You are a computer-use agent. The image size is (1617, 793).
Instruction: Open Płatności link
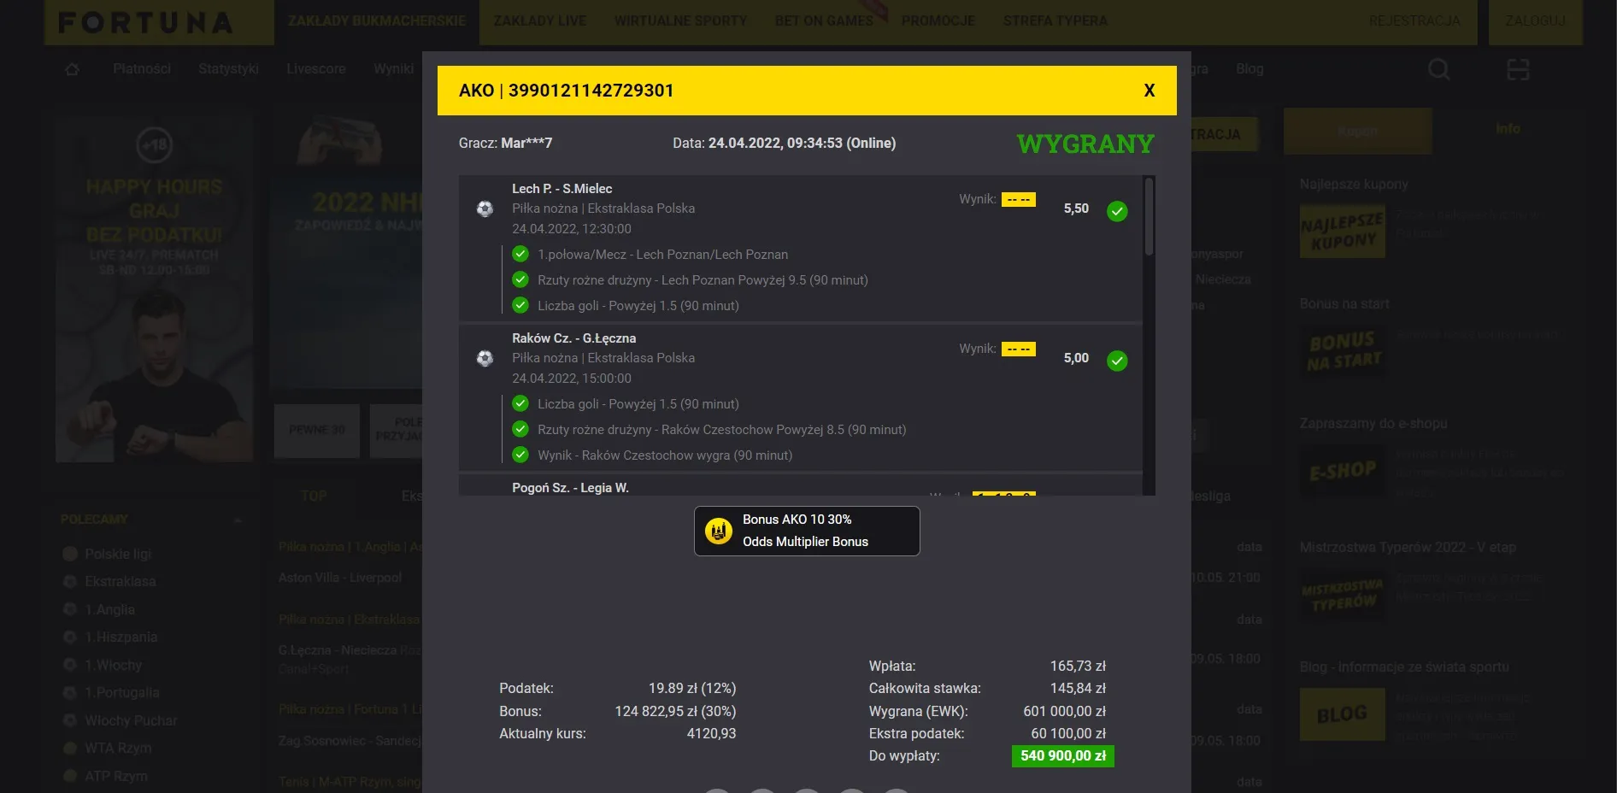pyautogui.click(x=142, y=68)
